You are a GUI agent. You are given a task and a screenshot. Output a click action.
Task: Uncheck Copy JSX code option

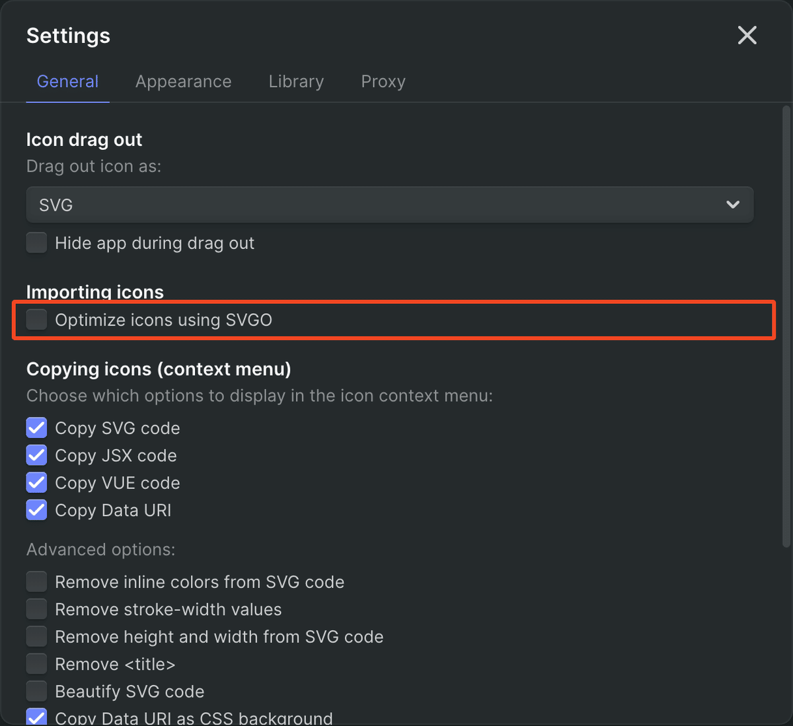pos(36,455)
